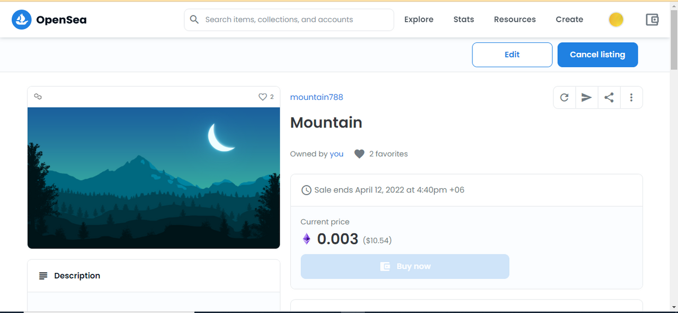Click the Description lines icon
The width and height of the screenshot is (678, 313).
[x=43, y=275]
